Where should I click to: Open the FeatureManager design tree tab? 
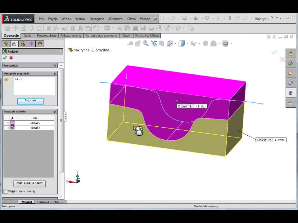click(x=6, y=44)
